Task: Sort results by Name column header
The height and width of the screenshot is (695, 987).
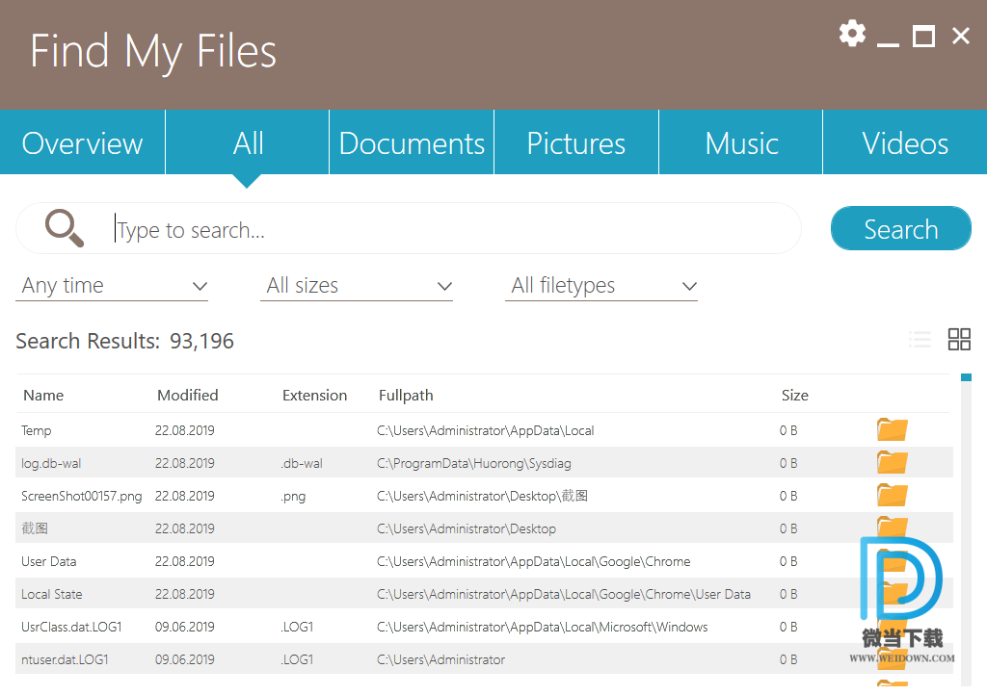Action: click(43, 396)
